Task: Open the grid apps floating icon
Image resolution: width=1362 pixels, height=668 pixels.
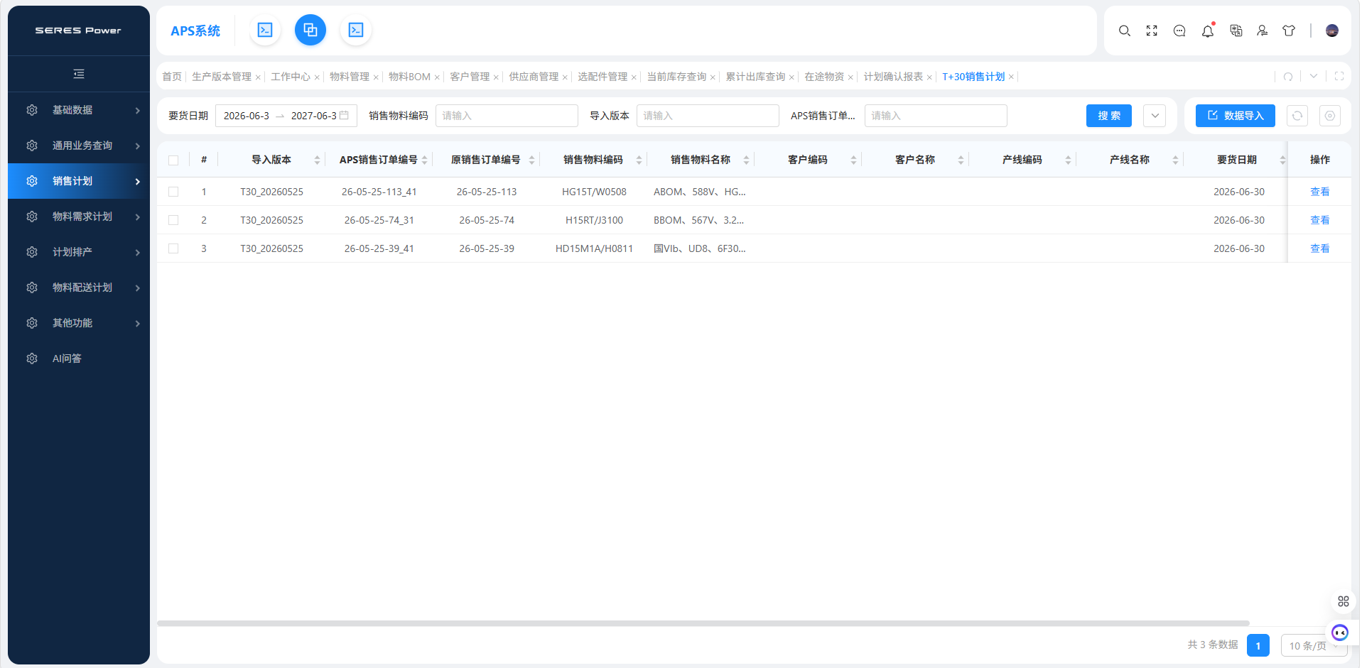Action: [x=1344, y=601]
